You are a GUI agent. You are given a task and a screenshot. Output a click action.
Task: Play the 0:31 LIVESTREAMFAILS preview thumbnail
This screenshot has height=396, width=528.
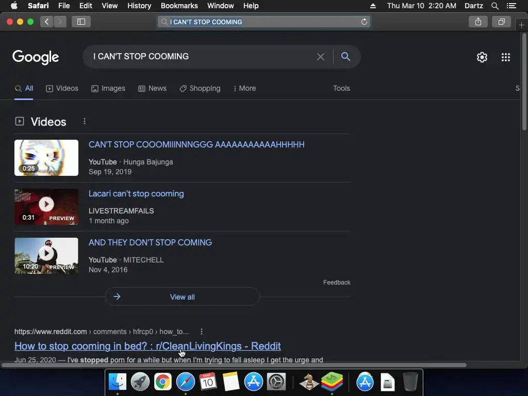(x=46, y=207)
